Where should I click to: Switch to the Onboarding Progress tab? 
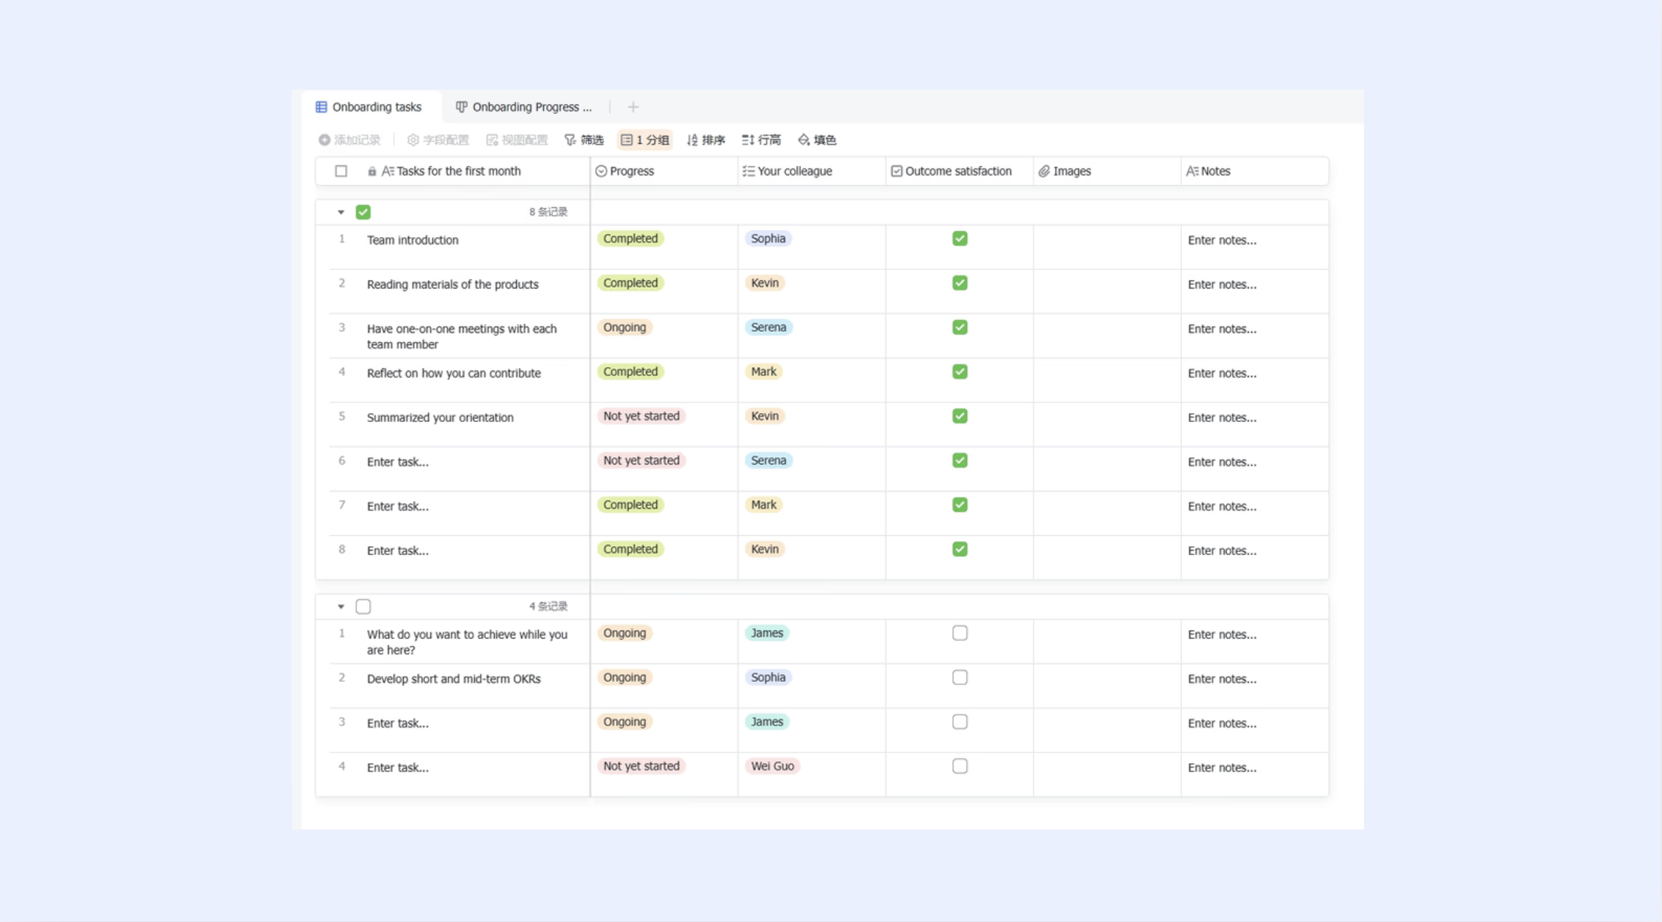tap(524, 107)
